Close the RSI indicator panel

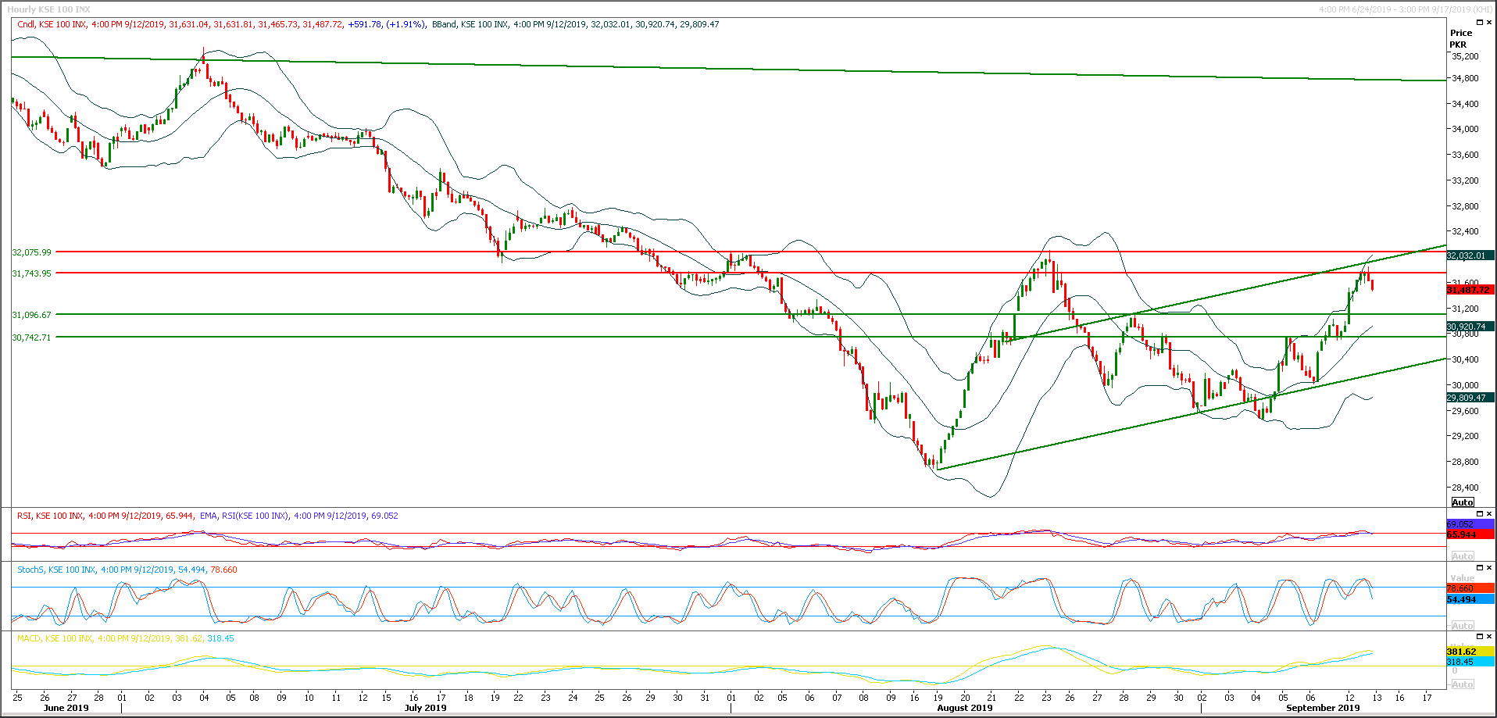[x=1489, y=514]
